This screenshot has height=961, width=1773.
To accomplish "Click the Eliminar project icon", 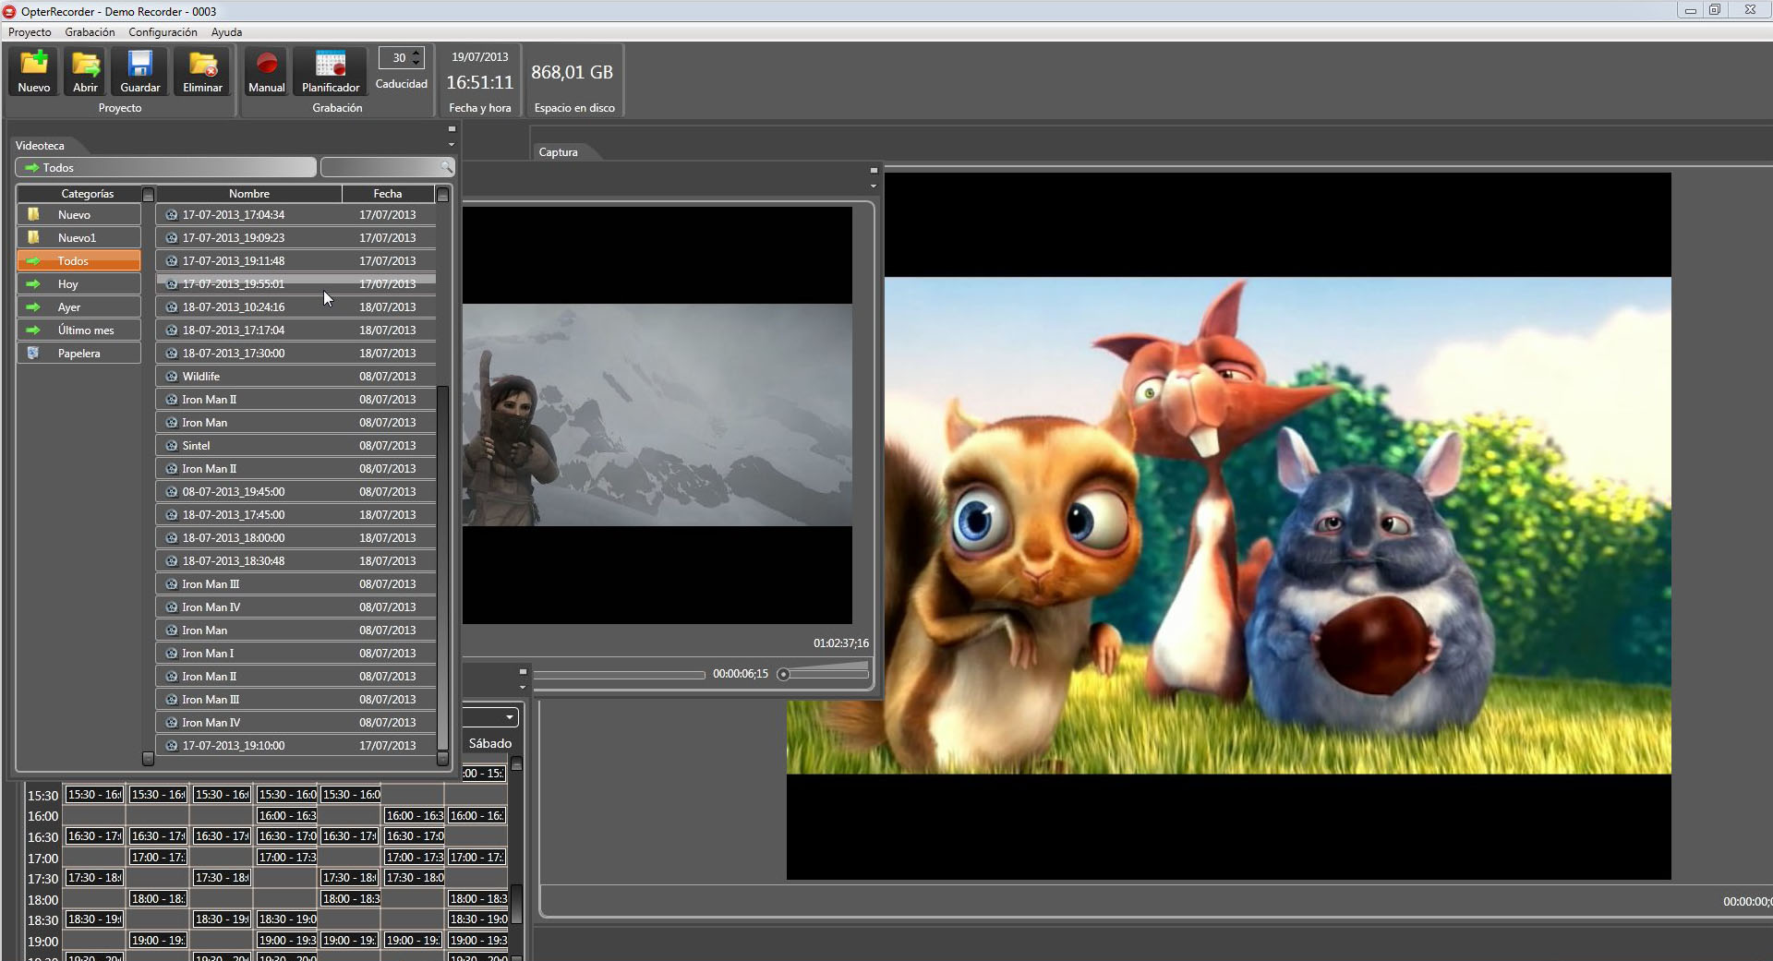I will tap(202, 70).
